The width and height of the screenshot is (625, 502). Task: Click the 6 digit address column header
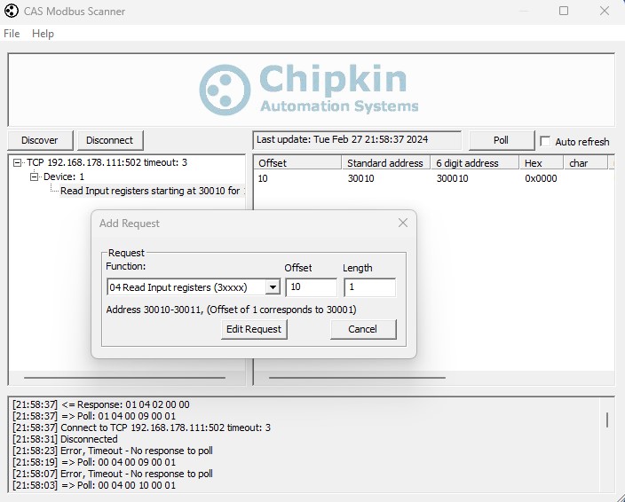[475, 163]
